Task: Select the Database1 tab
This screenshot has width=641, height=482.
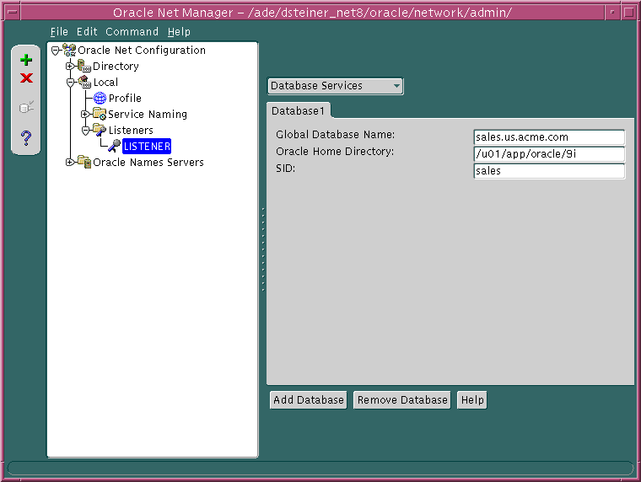Action: (x=298, y=110)
